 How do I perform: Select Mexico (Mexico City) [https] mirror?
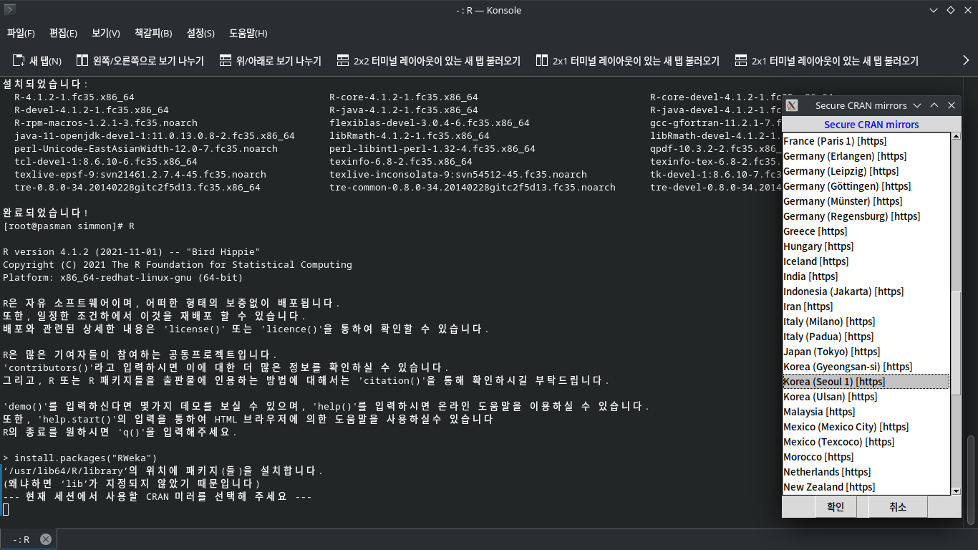pos(866,427)
